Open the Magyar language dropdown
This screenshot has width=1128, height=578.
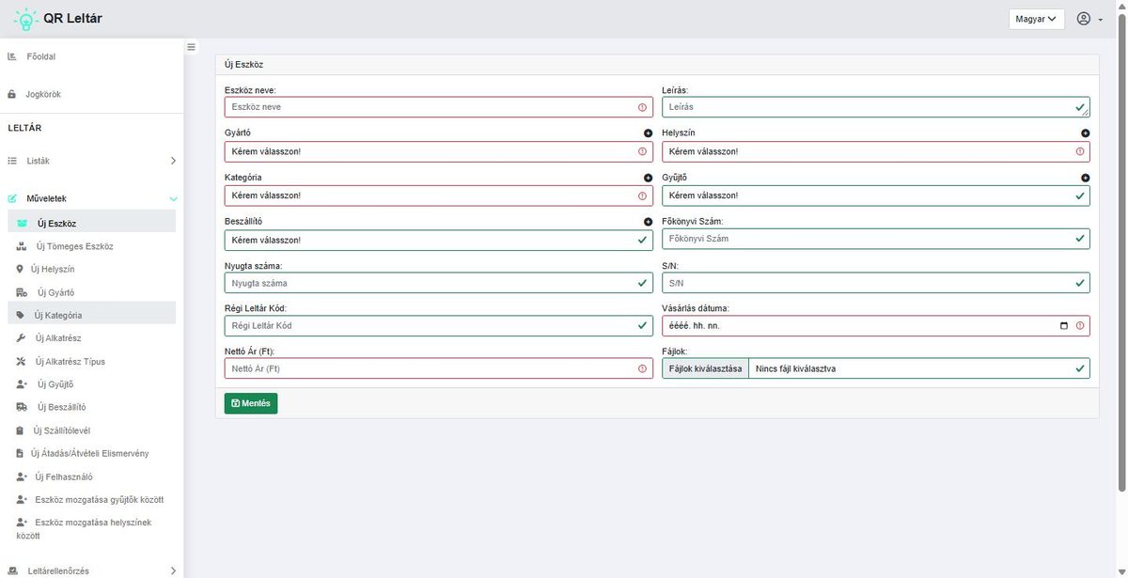[x=1037, y=19]
